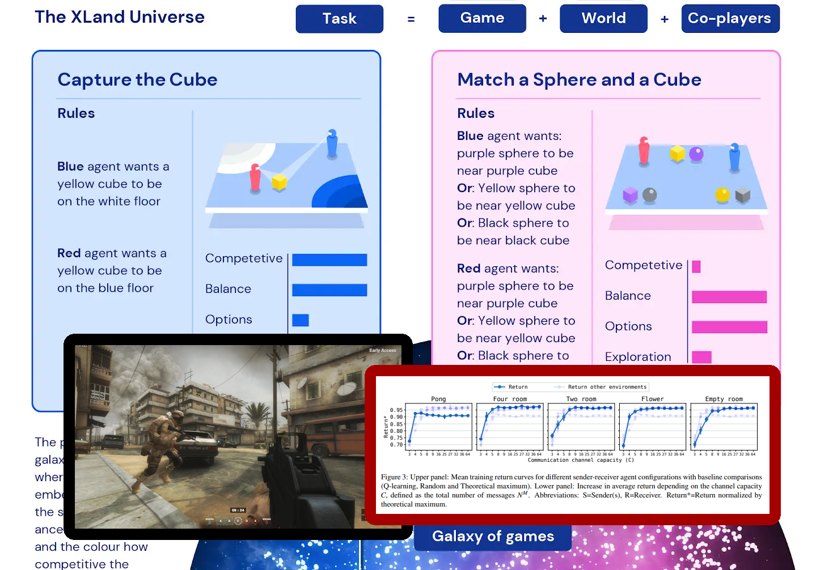816x570 pixels.
Task: Click Rules label in Capture the Cube card
Action: coord(76,113)
